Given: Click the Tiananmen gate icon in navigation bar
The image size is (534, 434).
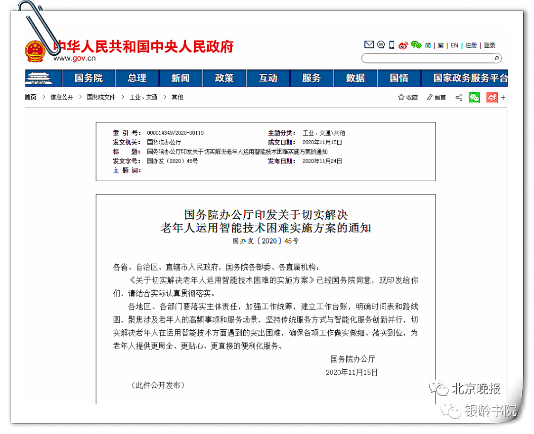Looking at the screenshot, I should point(39,78).
